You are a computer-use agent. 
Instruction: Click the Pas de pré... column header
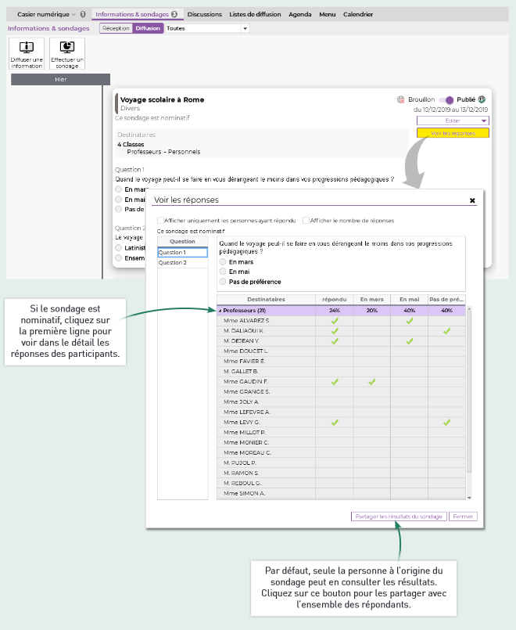[x=446, y=299]
